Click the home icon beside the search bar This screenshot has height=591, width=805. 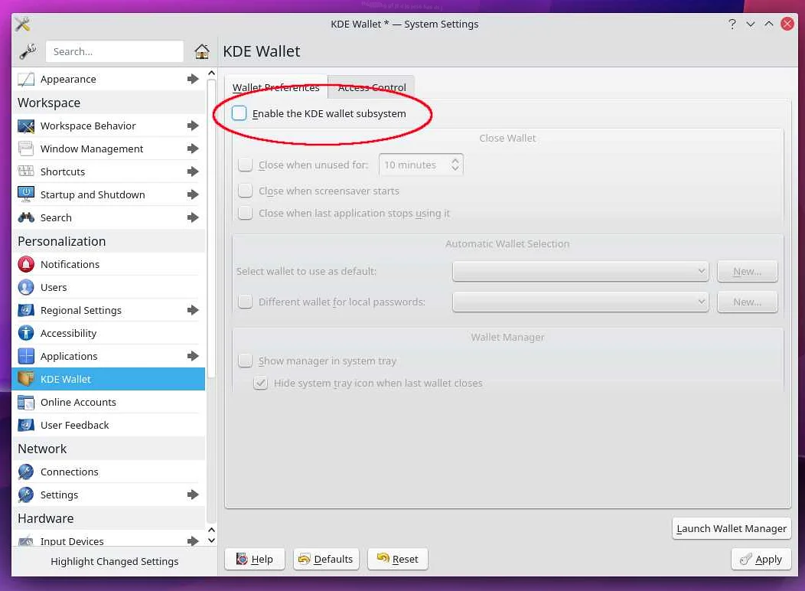tap(201, 51)
